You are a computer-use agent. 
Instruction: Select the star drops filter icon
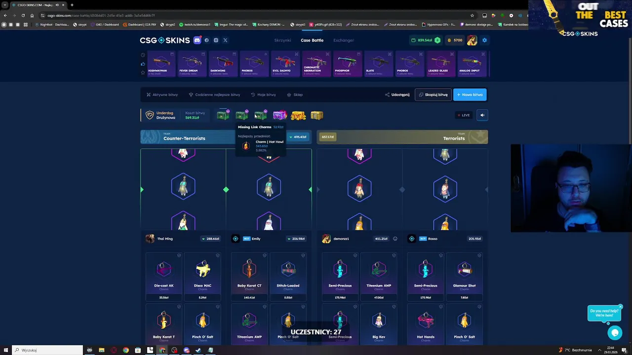(x=143, y=72)
